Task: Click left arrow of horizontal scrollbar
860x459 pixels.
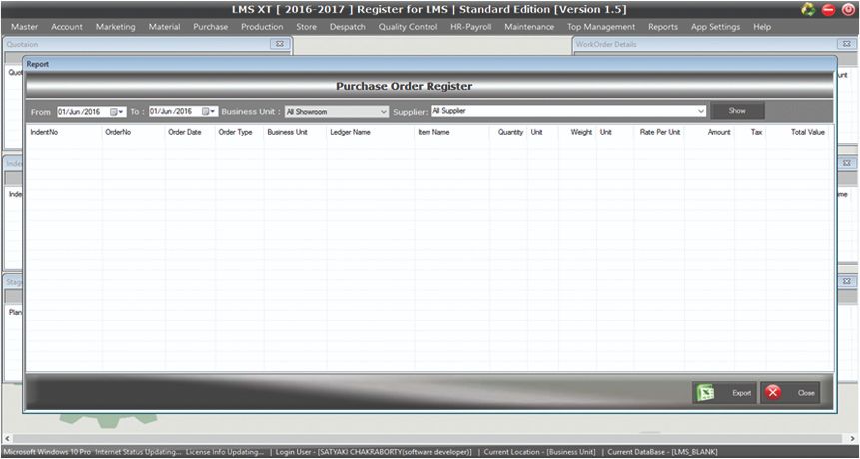Action: (x=7, y=439)
